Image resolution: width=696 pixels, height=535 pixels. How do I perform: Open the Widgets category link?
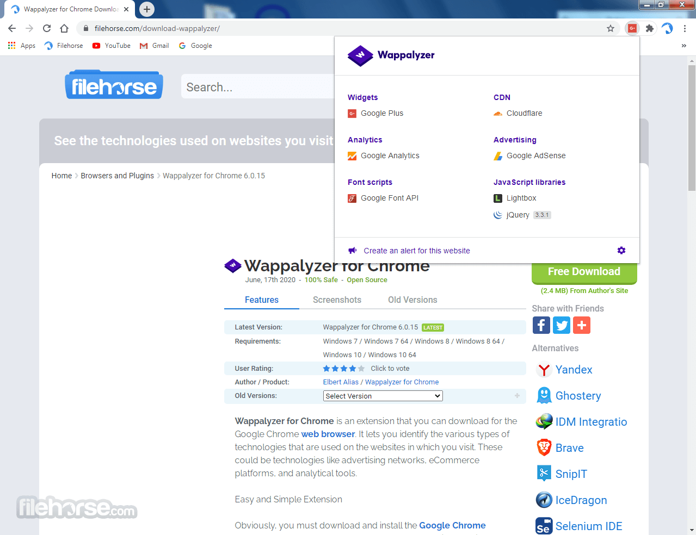[x=362, y=97]
